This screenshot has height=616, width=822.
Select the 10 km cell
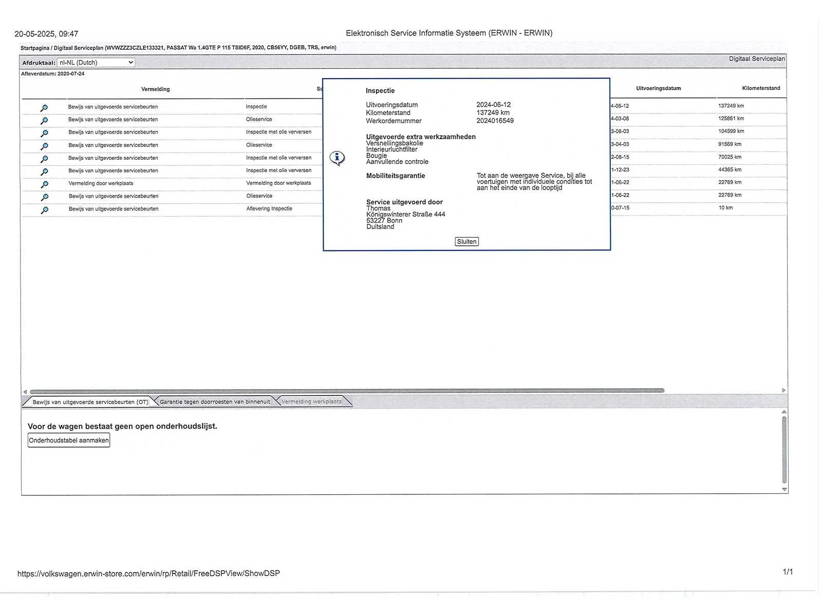point(725,208)
